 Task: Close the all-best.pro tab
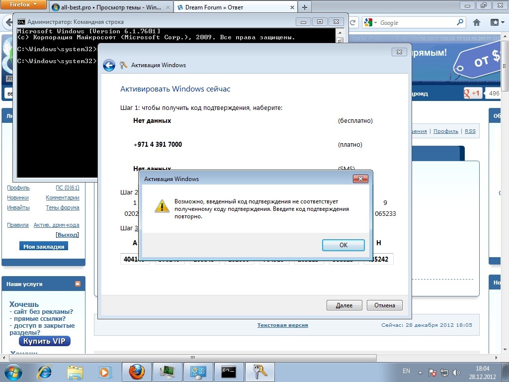[168, 7]
